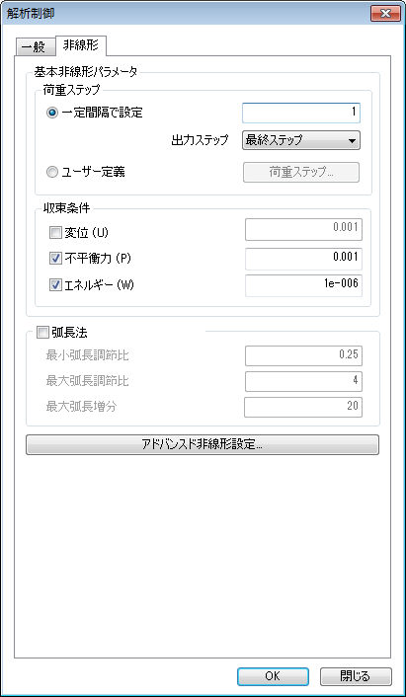Enable the 弧長法 checkbox
The width and height of the screenshot is (406, 697).
coord(42,332)
